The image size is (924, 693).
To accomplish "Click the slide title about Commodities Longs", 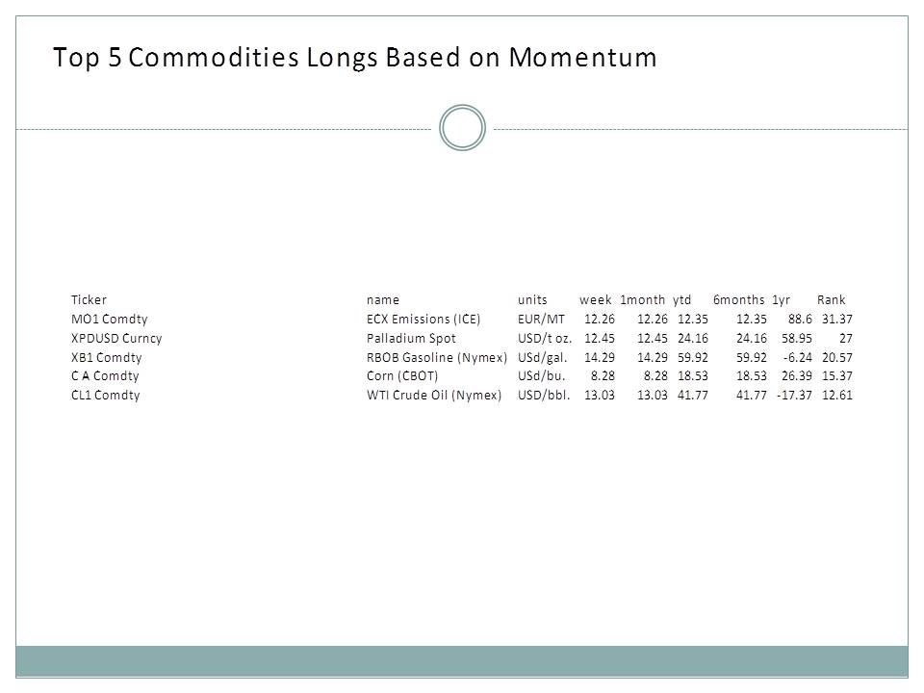I will pos(355,58).
